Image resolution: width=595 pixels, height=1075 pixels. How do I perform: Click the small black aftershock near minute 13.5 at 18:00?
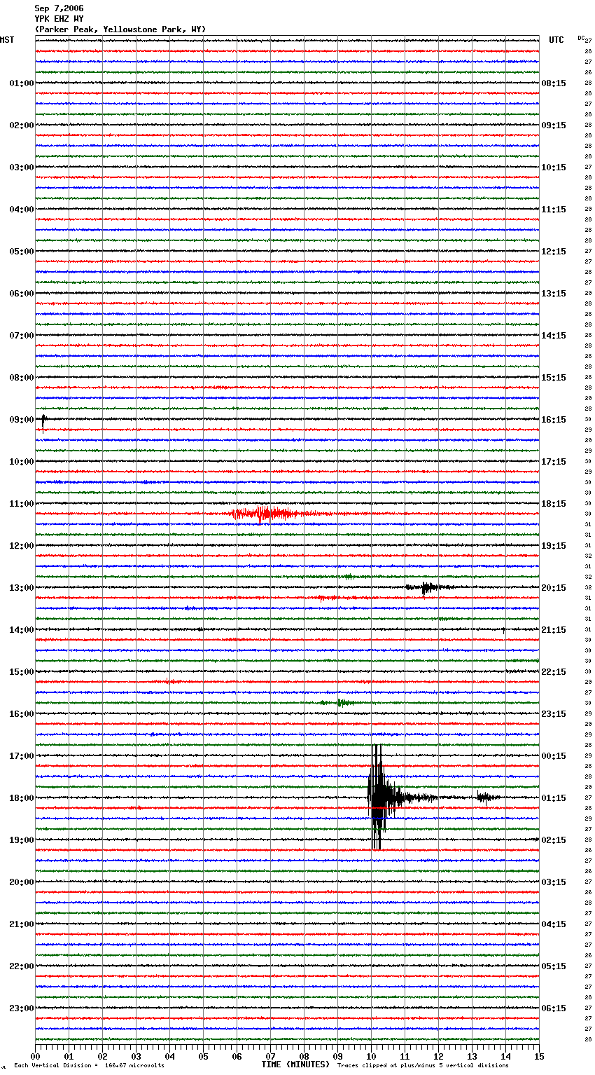tap(488, 797)
